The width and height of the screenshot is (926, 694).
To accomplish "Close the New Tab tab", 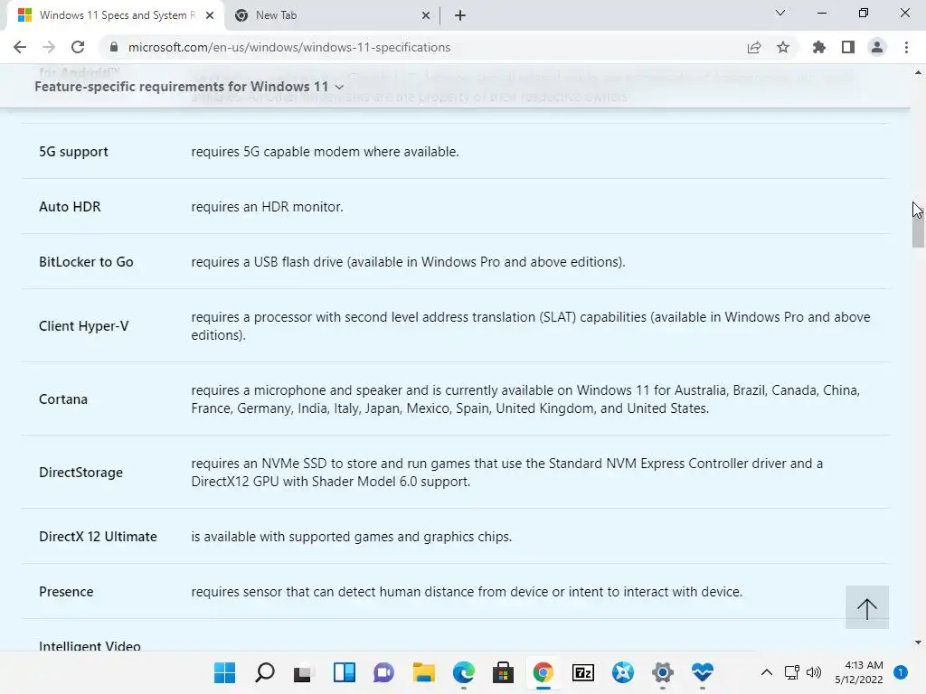I will 426,15.
